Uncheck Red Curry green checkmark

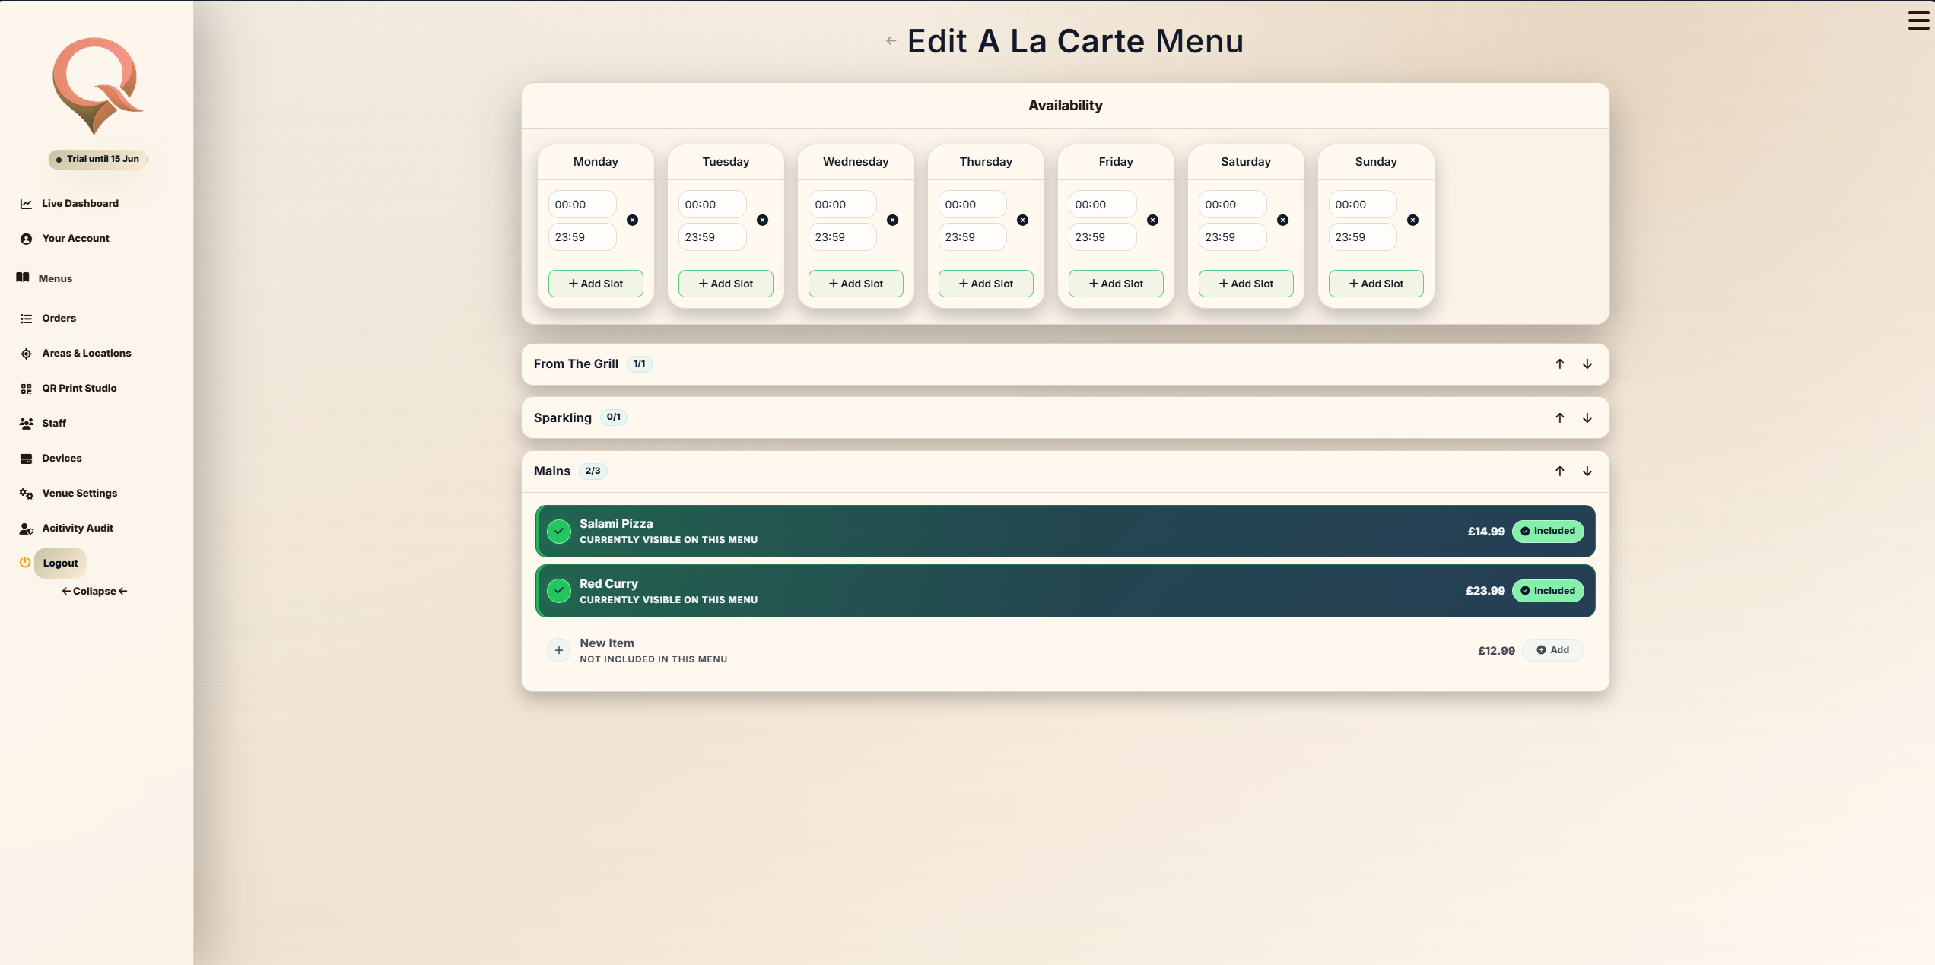tap(559, 591)
